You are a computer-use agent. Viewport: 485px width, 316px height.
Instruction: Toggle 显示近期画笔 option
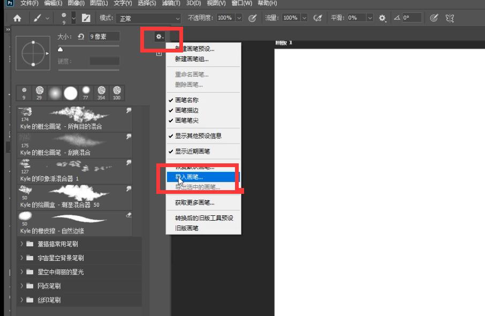tap(193, 151)
